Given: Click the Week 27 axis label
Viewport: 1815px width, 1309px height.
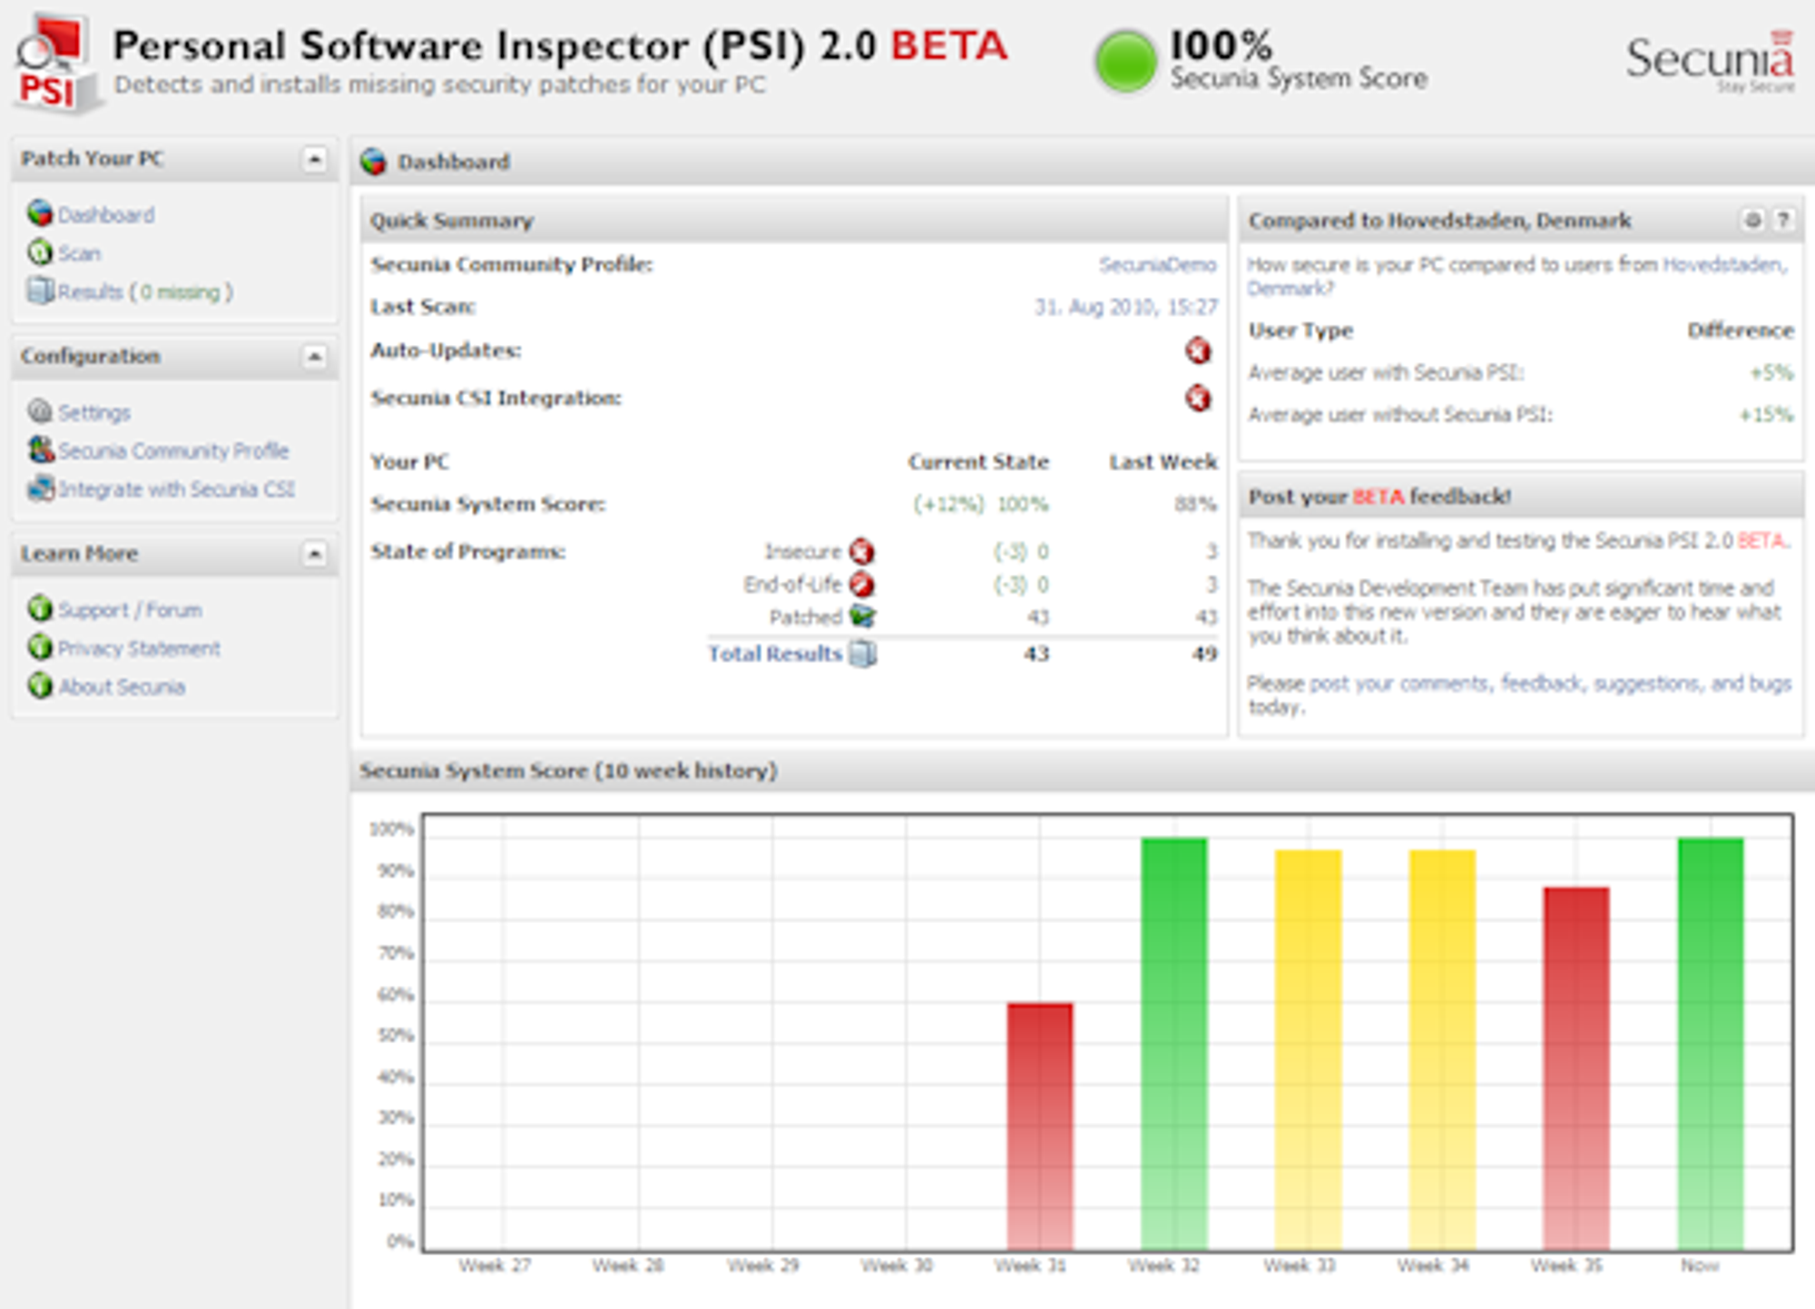Looking at the screenshot, I should pyautogui.click(x=495, y=1265).
